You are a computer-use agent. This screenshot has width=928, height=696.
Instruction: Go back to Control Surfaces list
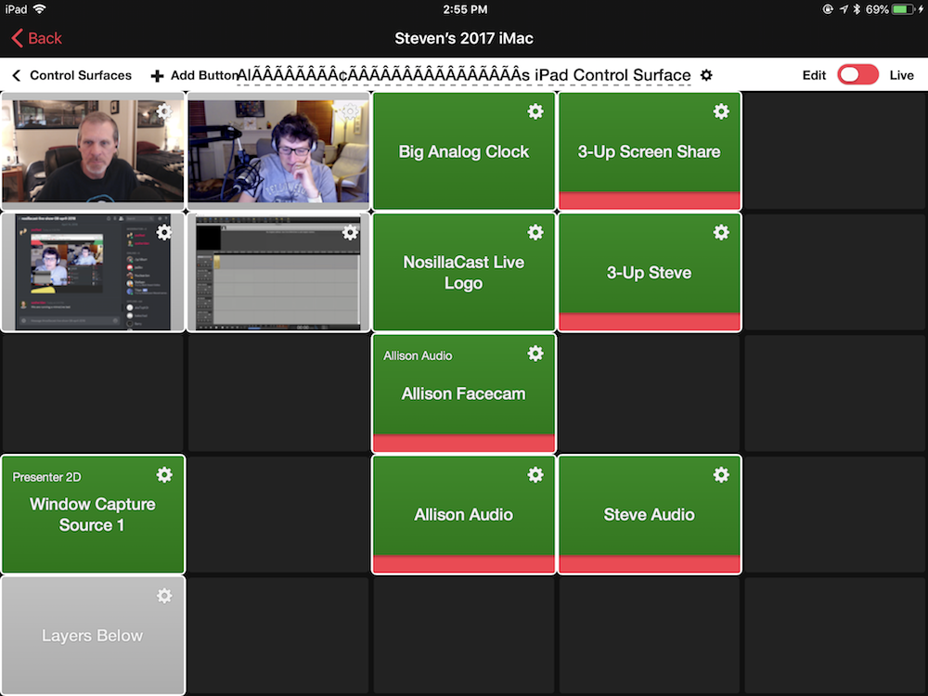click(x=72, y=75)
